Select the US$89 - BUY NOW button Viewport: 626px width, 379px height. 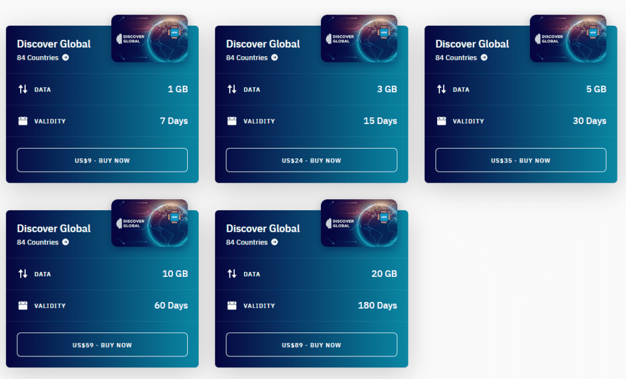(311, 345)
